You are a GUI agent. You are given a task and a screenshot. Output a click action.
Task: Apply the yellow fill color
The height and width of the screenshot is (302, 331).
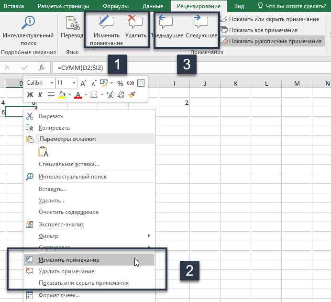[62, 95]
